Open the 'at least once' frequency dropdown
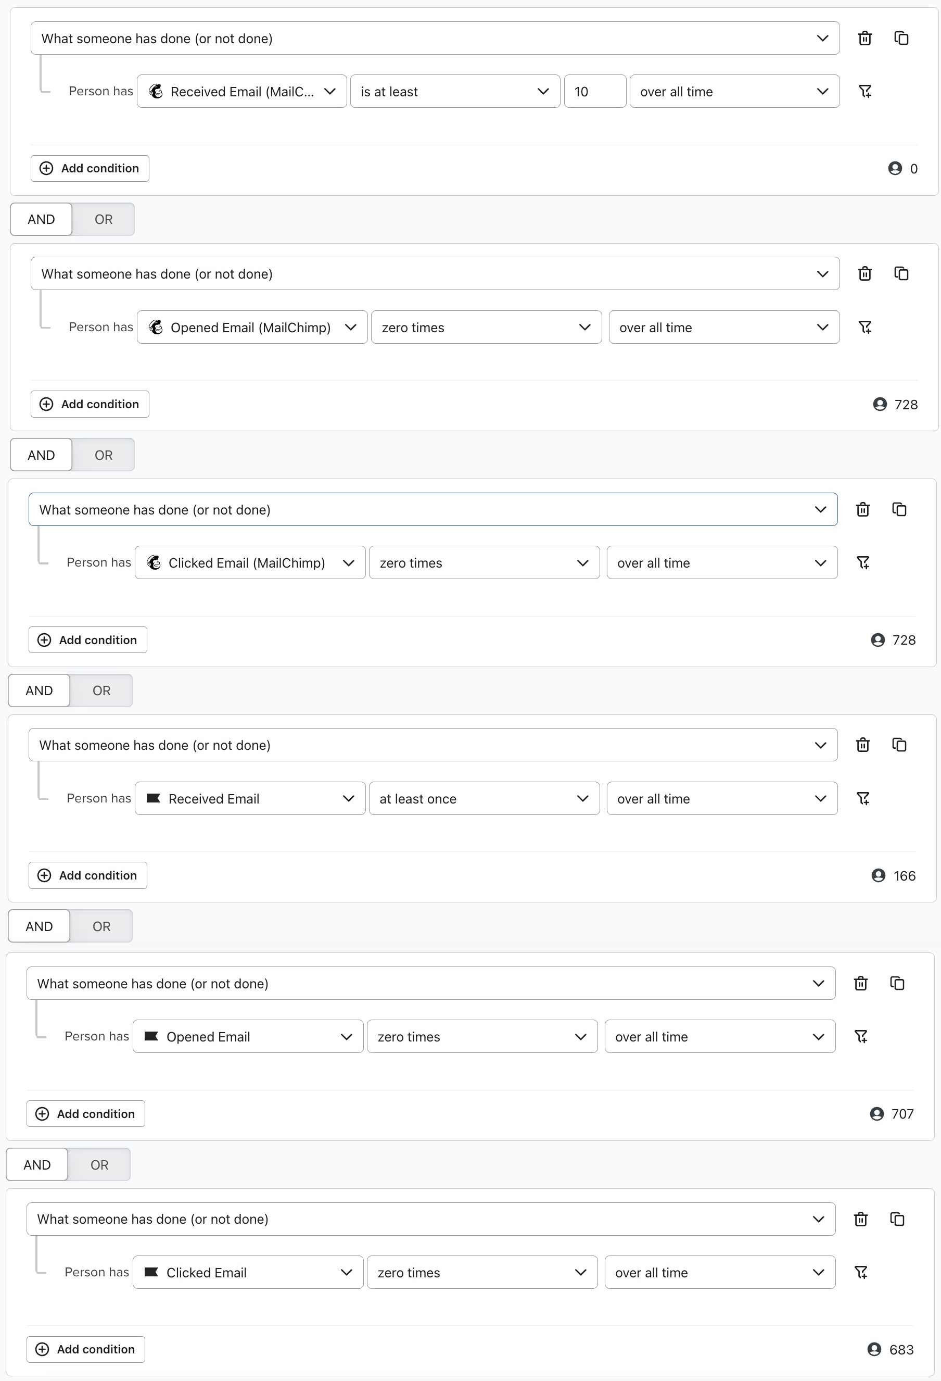The width and height of the screenshot is (941, 1381). [484, 798]
